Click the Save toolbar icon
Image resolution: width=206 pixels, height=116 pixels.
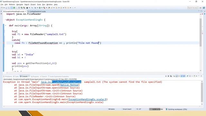[x=6, y=8]
